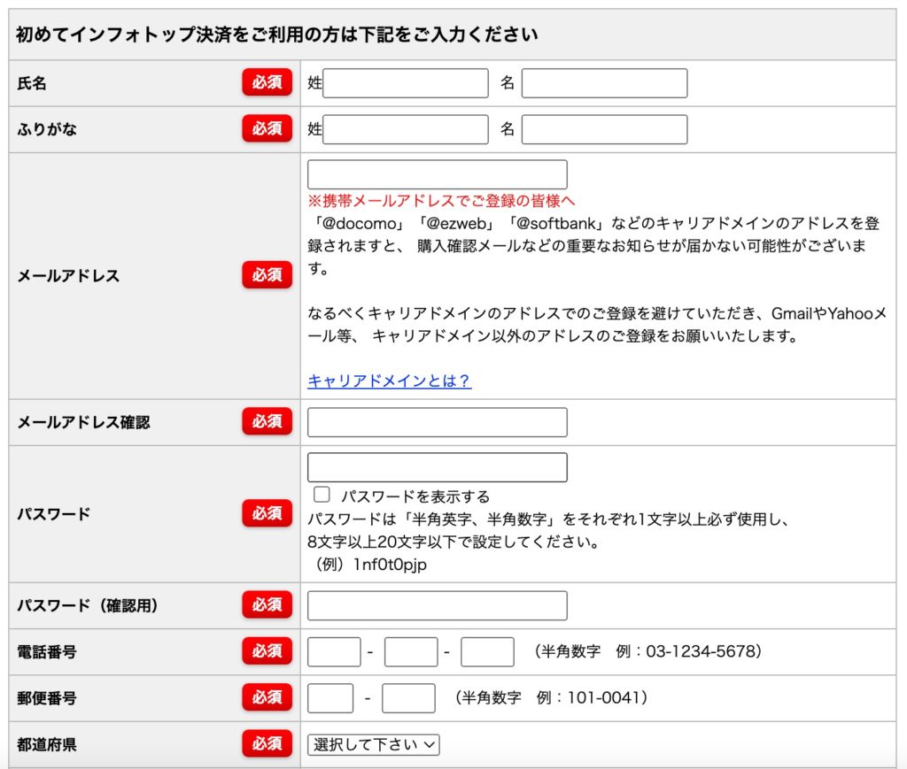Select the first 電話番号 box
The image size is (907, 769).
pyautogui.click(x=334, y=651)
